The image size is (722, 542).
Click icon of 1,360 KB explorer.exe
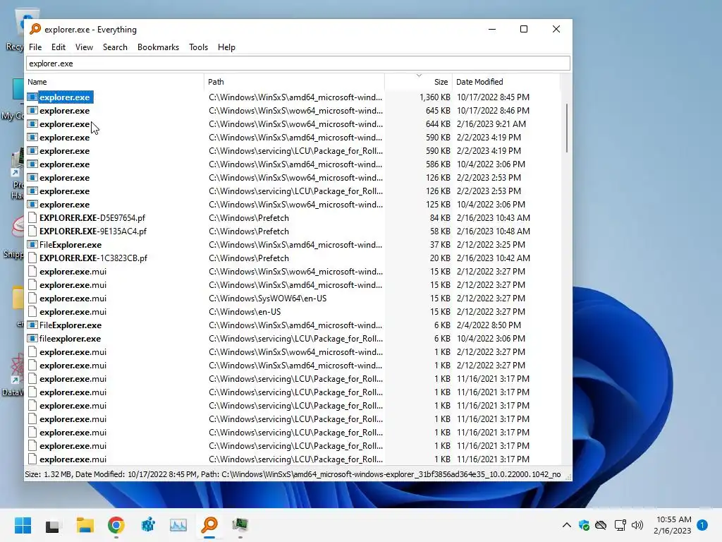tap(32, 97)
